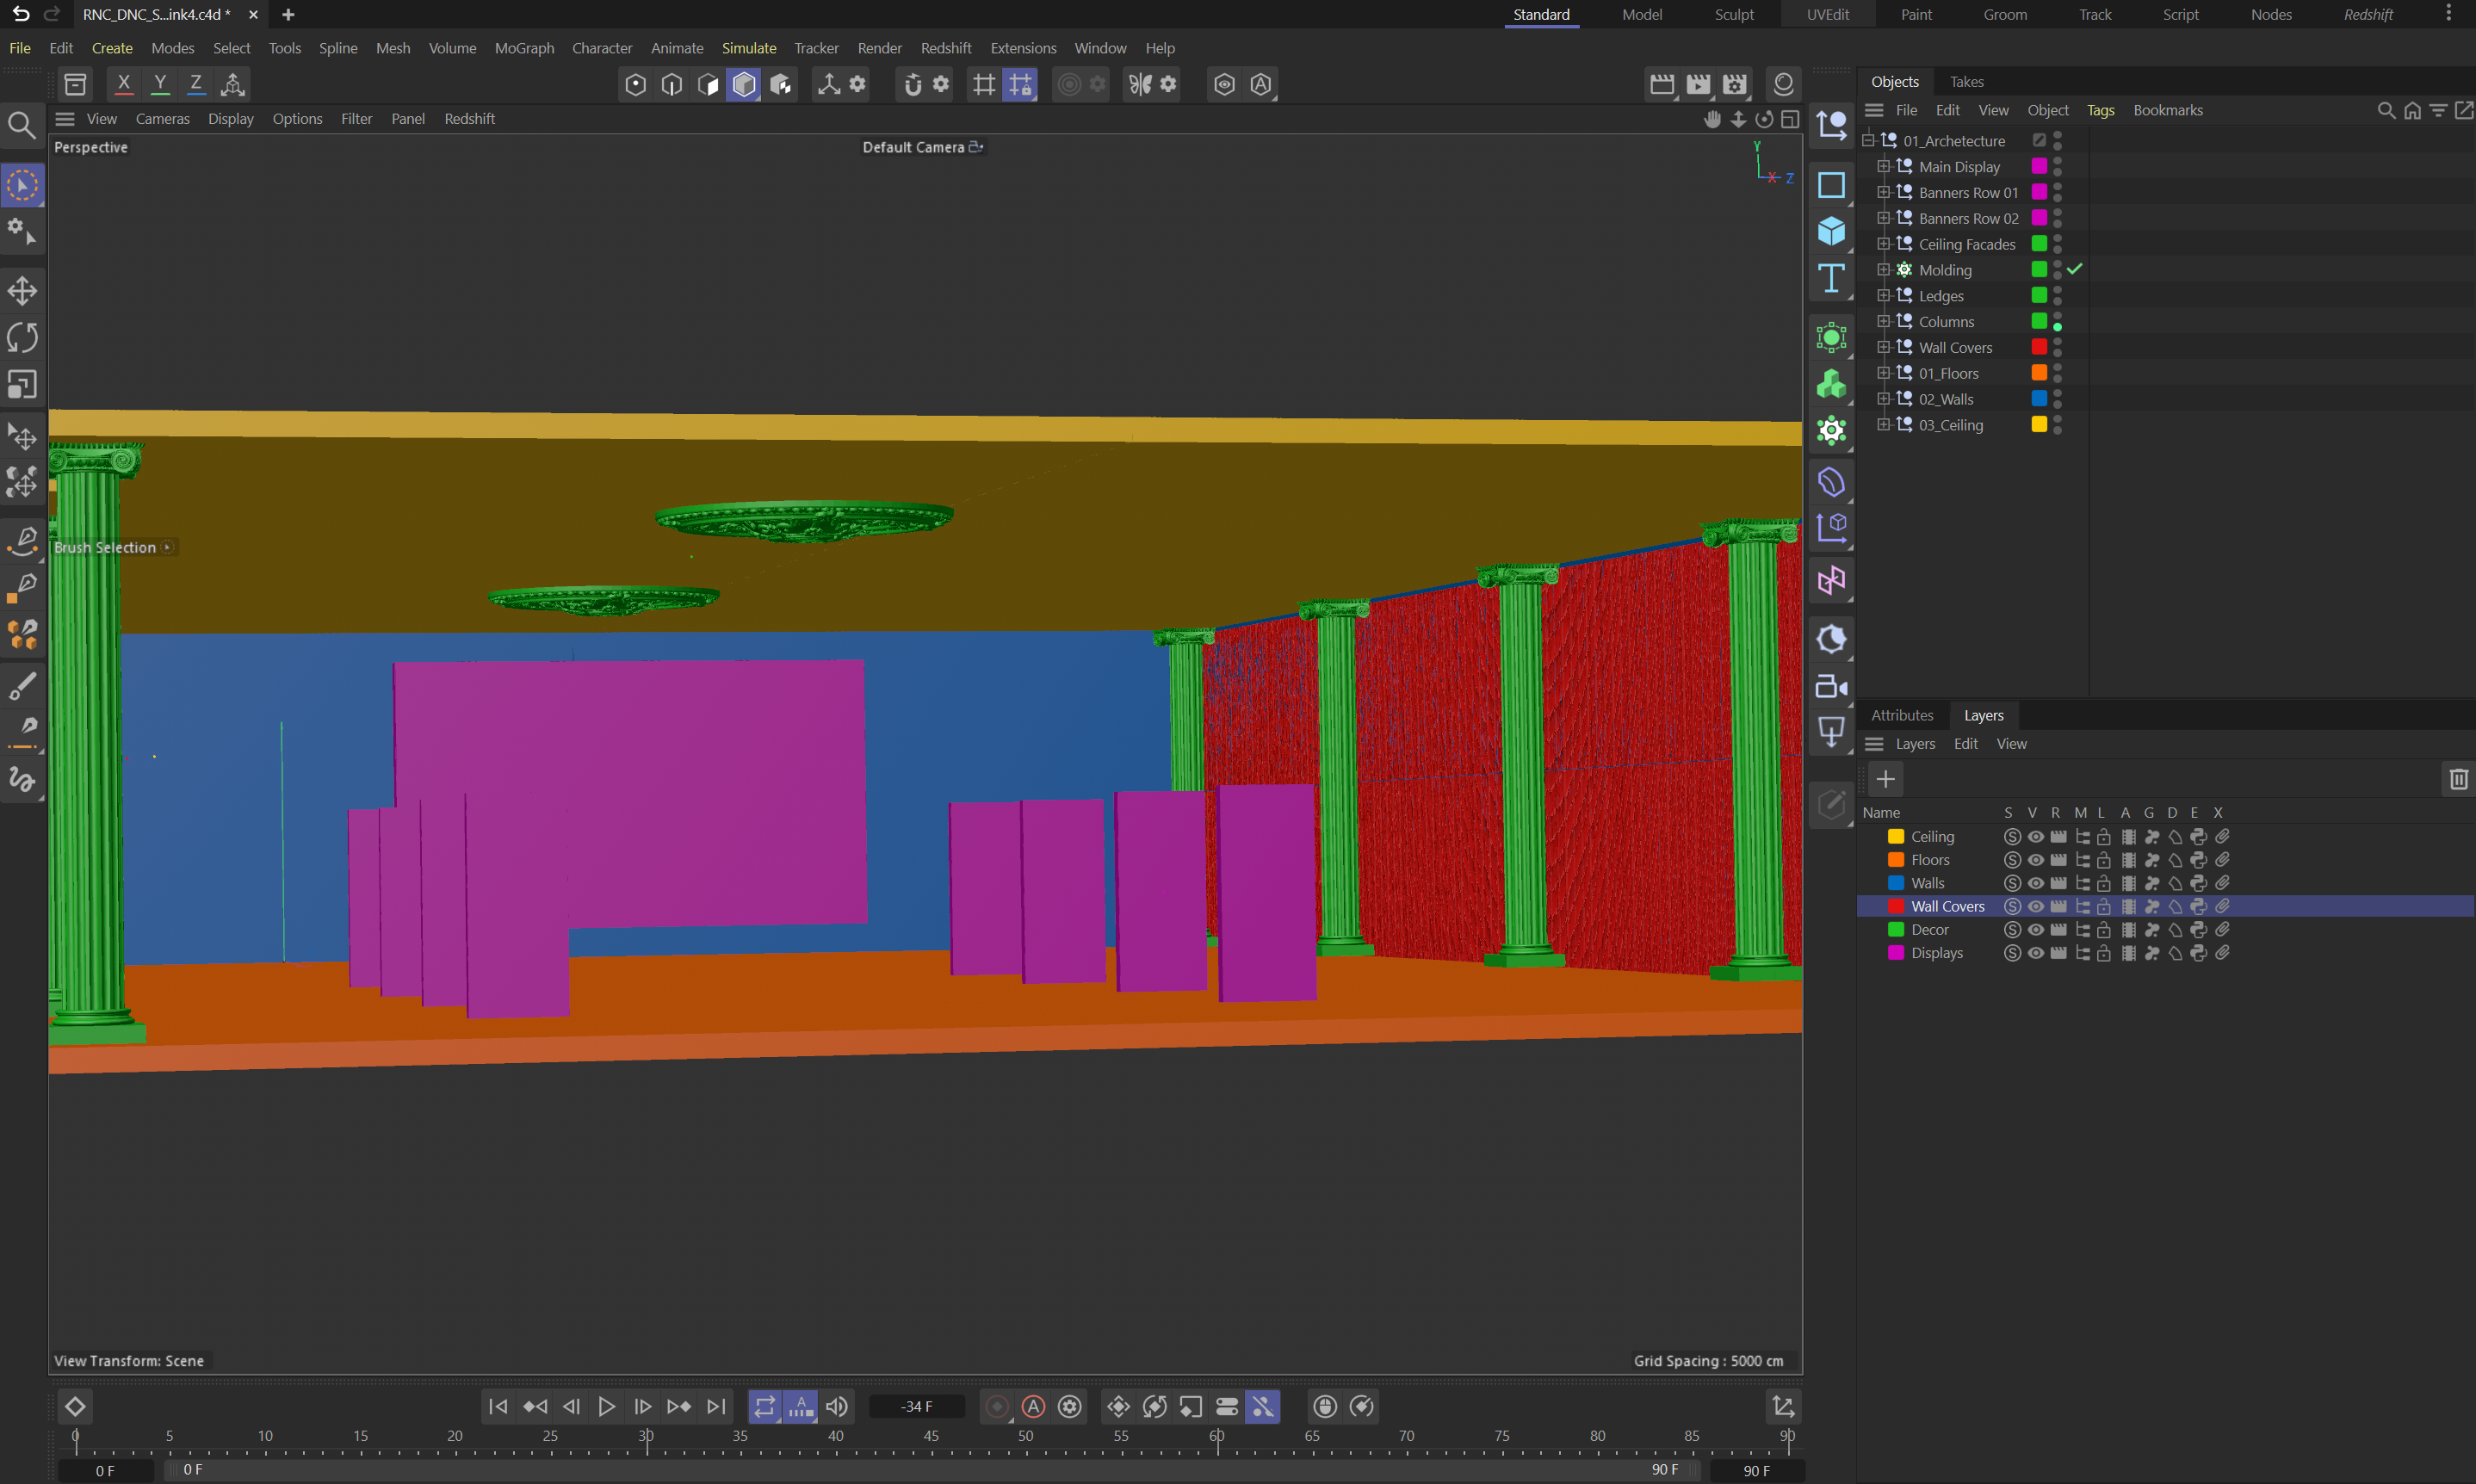Image resolution: width=2476 pixels, height=1484 pixels.
Task: Click Floors orange layer color swatch
Action: click(1895, 860)
